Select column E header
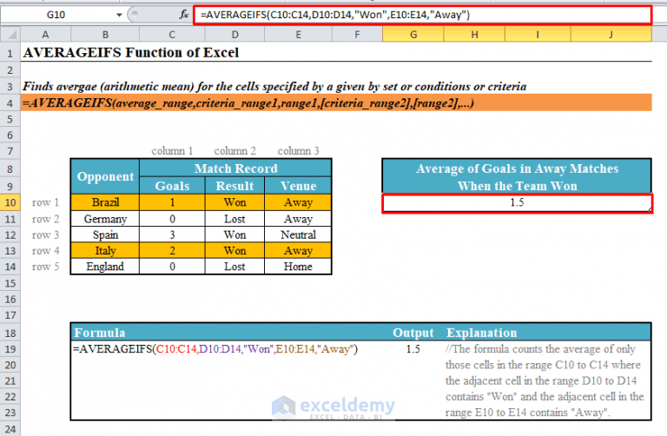This screenshot has height=436, width=667. pyautogui.click(x=298, y=35)
